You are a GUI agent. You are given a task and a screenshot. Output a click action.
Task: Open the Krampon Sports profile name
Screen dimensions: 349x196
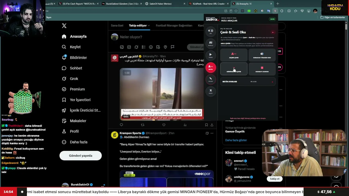point(130,133)
